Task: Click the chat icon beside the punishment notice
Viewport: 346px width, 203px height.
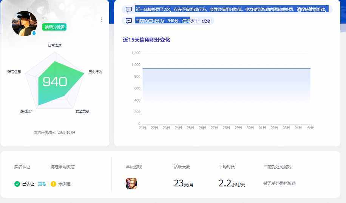Action: click(129, 9)
